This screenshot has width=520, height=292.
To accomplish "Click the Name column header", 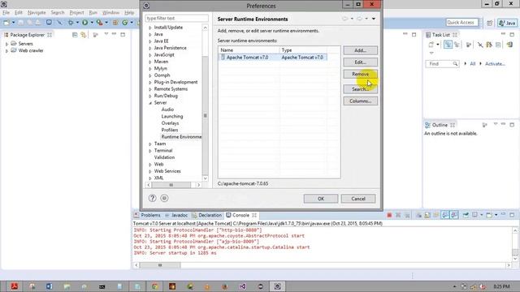I will [x=249, y=50].
